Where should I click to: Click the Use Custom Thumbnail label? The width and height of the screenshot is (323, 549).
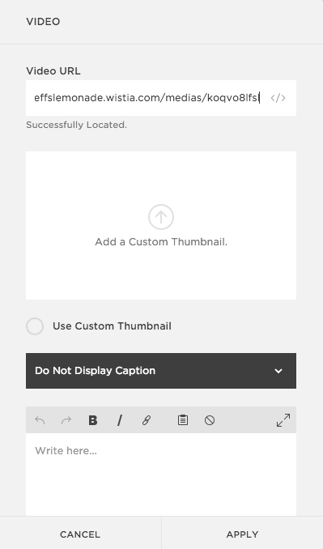tap(112, 326)
